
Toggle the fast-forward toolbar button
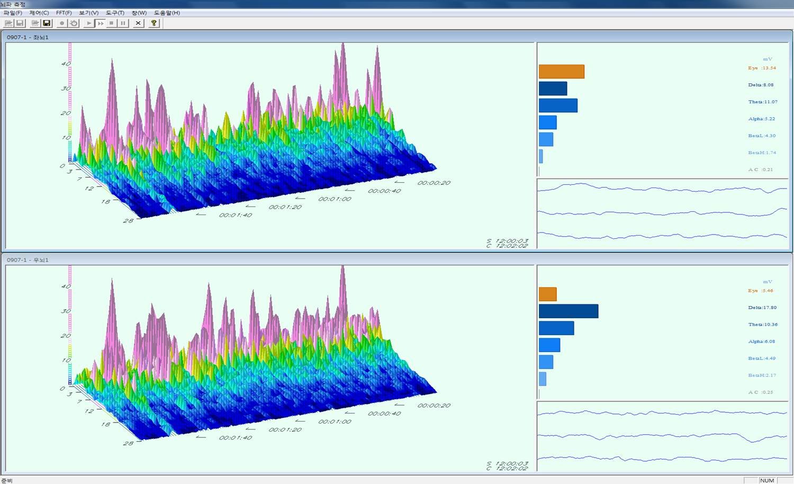point(100,23)
